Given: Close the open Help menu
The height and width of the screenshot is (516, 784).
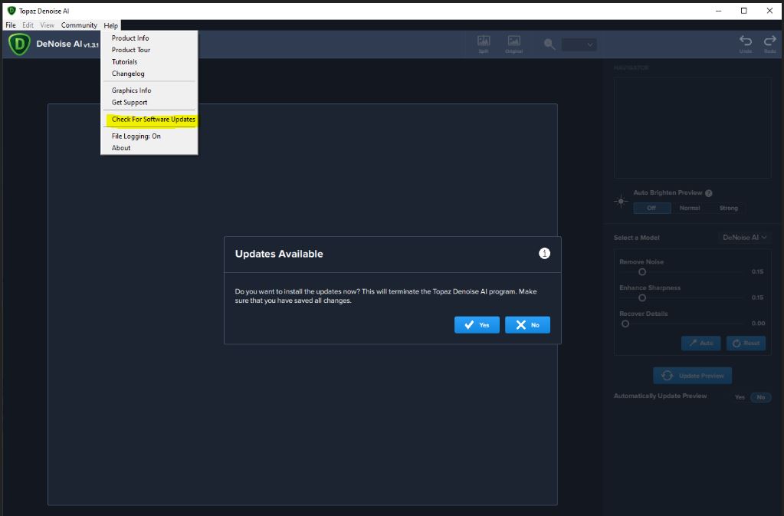Looking at the screenshot, I should pos(111,25).
